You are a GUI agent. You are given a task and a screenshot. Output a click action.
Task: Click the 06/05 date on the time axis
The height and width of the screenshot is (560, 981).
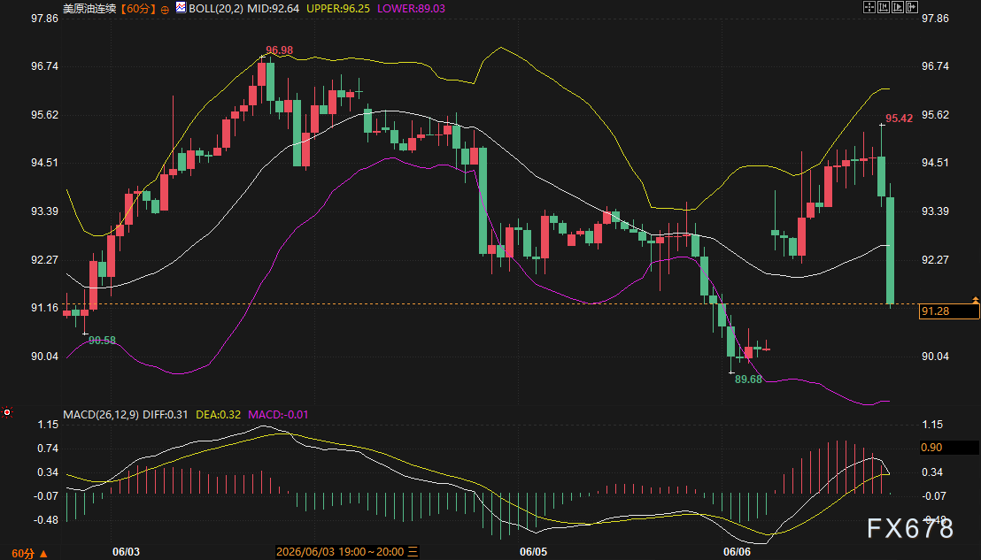[x=533, y=552]
